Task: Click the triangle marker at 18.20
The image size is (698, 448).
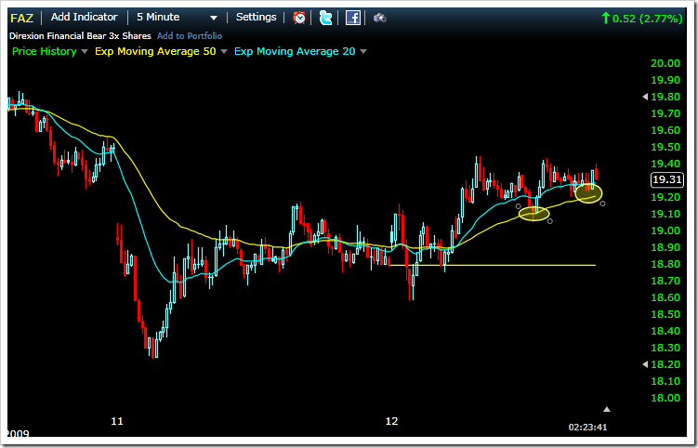Action: tap(645, 364)
